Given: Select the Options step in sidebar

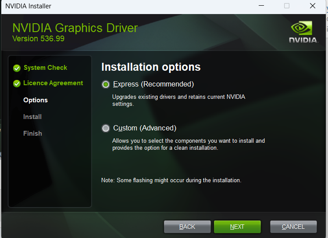Looking at the screenshot, I should 36,100.
